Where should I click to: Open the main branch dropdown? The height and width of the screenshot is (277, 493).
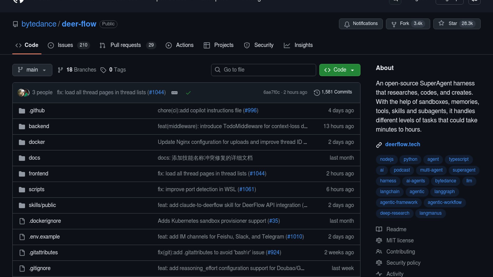coord(32,70)
